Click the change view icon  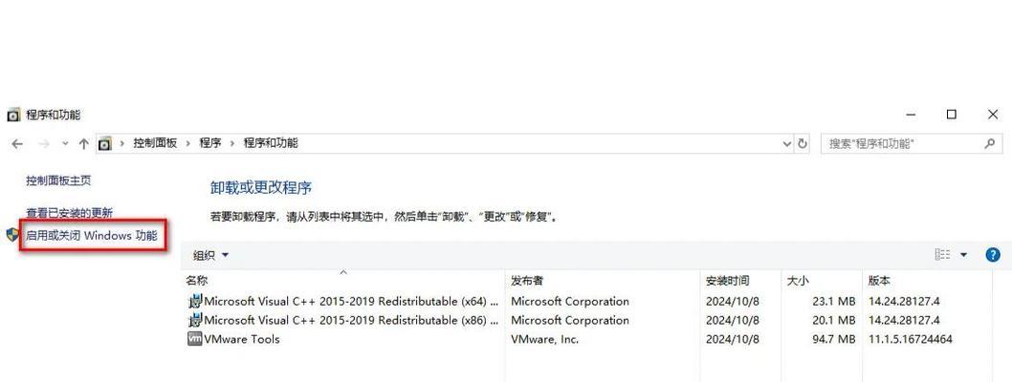(x=942, y=254)
